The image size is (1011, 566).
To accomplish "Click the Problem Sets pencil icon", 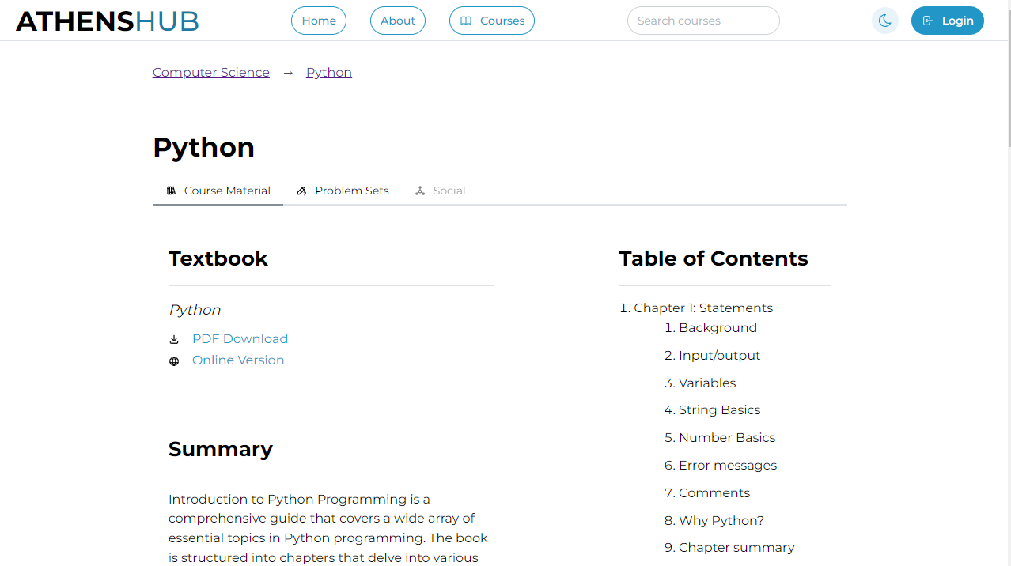I will (301, 191).
